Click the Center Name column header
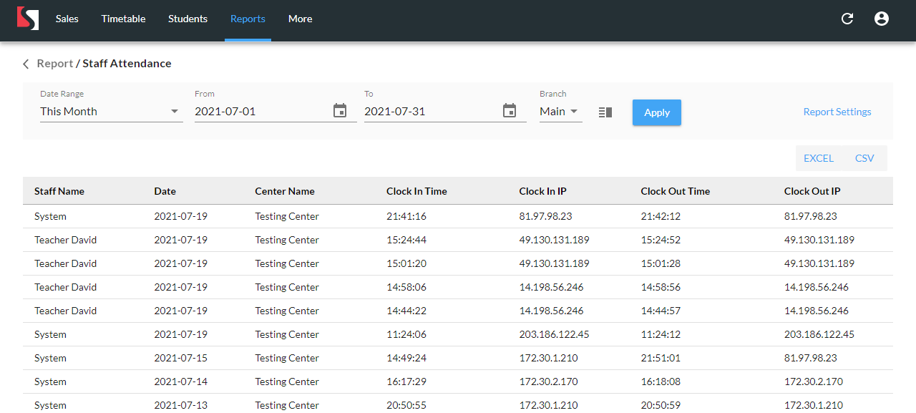The width and height of the screenshot is (916, 413). 285,191
